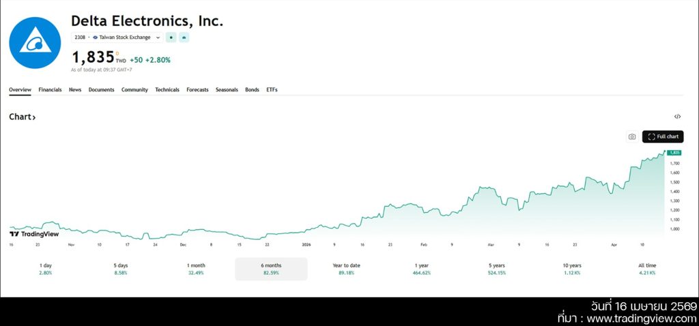
Task: Click the 1,835 current price label
Action: pos(93,57)
